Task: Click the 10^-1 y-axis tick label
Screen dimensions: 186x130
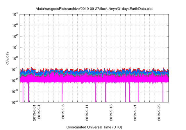Action: 15,69
